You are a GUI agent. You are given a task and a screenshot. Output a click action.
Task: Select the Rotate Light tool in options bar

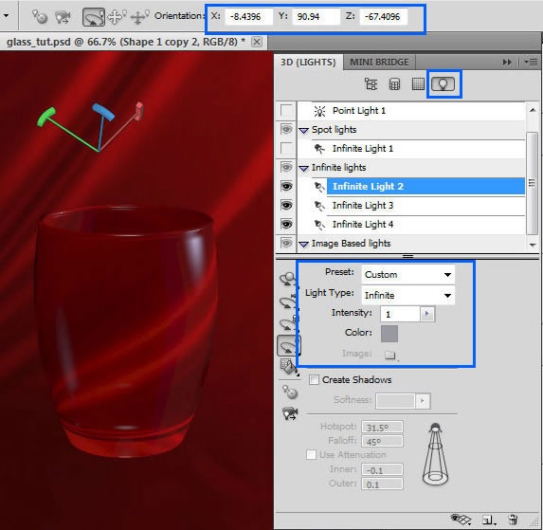pos(94,17)
